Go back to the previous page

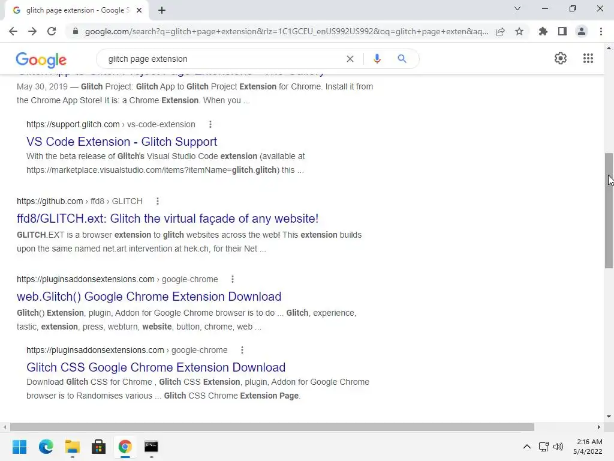coord(13,31)
